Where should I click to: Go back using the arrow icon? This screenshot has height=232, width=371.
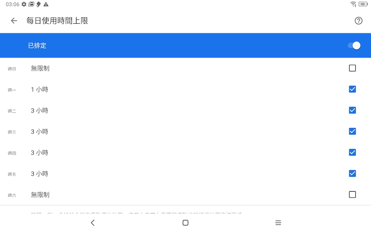(x=14, y=21)
